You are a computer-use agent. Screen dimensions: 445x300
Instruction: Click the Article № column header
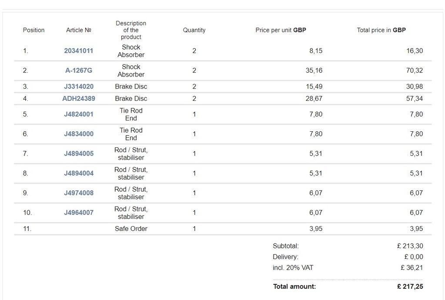point(79,30)
